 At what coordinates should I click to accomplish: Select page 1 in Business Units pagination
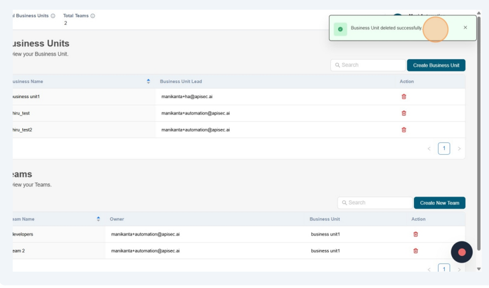tap(444, 148)
